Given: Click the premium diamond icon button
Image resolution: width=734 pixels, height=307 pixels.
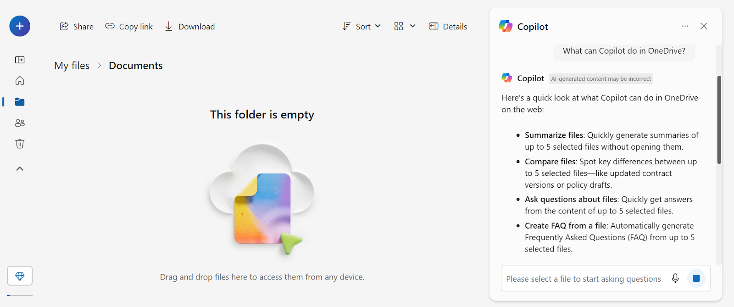Looking at the screenshot, I should 20,276.
